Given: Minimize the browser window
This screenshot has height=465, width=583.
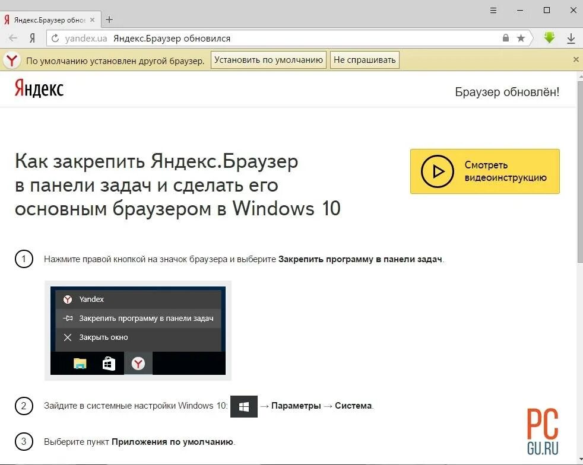Looking at the screenshot, I should click(520, 11).
